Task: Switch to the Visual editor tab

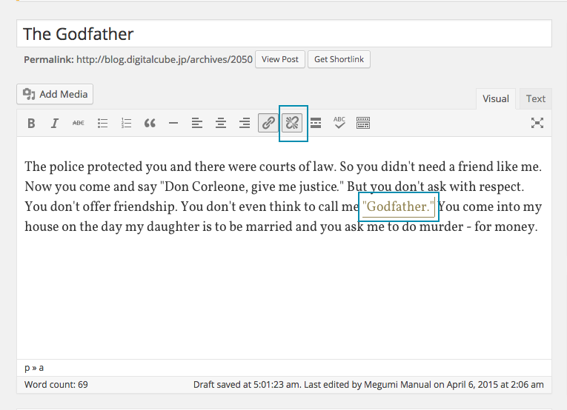Action: [x=496, y=98]
